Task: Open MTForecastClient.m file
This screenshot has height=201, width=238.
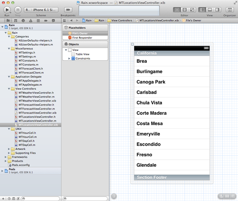Action: coord(31,73)
